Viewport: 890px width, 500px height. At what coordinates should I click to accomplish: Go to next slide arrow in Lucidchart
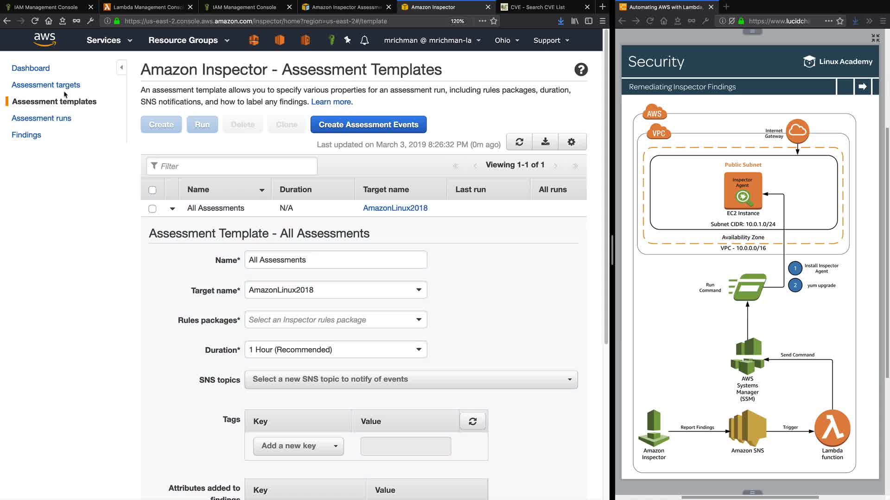[862, 87]
